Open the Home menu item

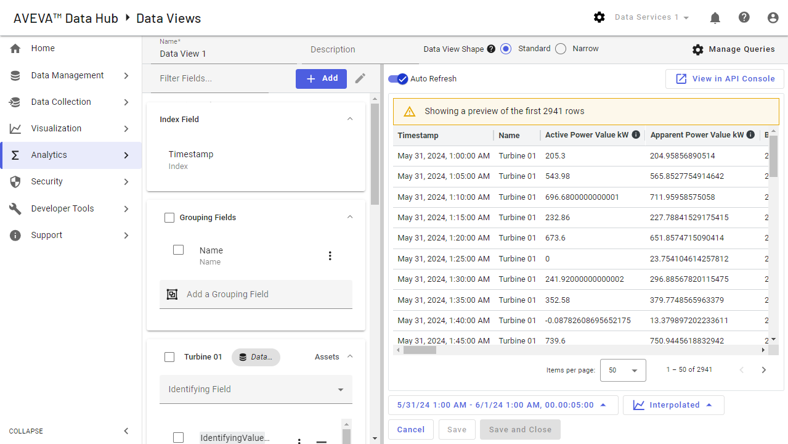pyautogui.click(x=71, y=49)
